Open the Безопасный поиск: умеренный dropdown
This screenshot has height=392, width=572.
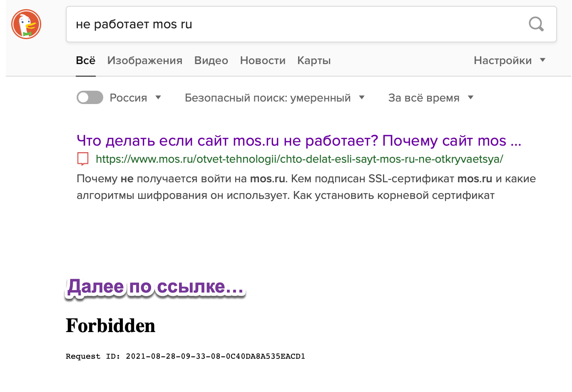275,98
